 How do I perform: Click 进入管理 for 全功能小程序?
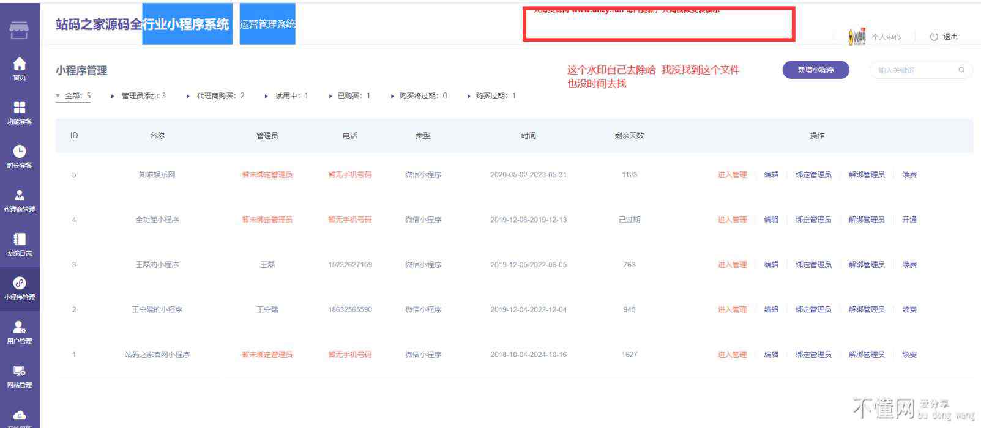tap(733, 220)
